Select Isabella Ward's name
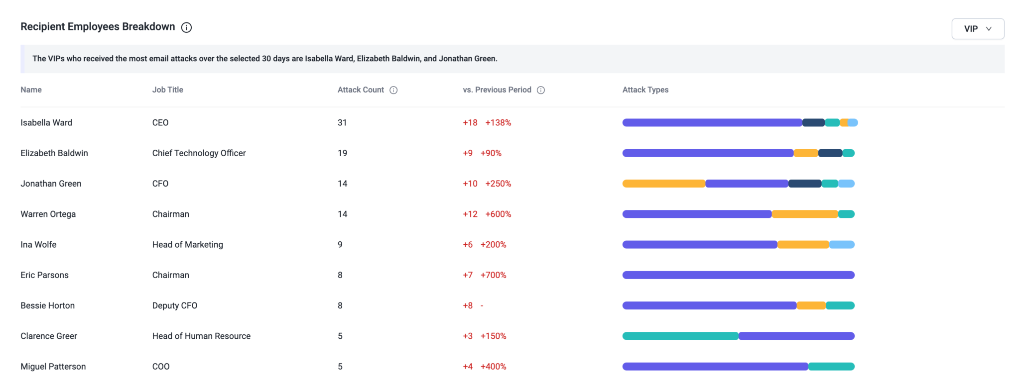The image size is (1020, 391). [46, 122]
